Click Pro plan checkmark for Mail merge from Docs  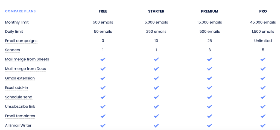click(x=263, y=69)
